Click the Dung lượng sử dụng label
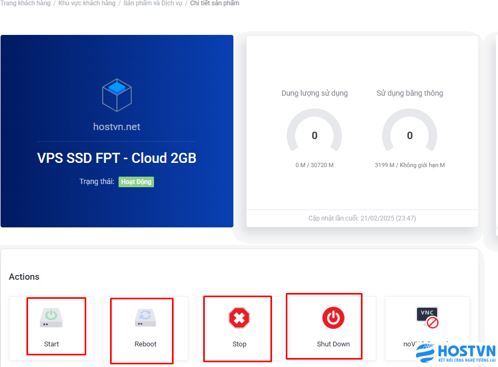The image size is (498, 367). tap(314, 94)
